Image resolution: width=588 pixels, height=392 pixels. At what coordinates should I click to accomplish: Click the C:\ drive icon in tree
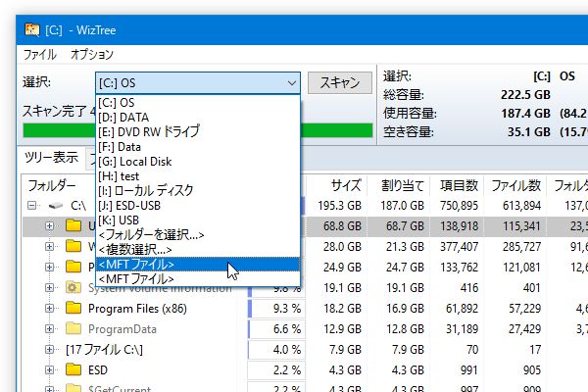(56, 206)
